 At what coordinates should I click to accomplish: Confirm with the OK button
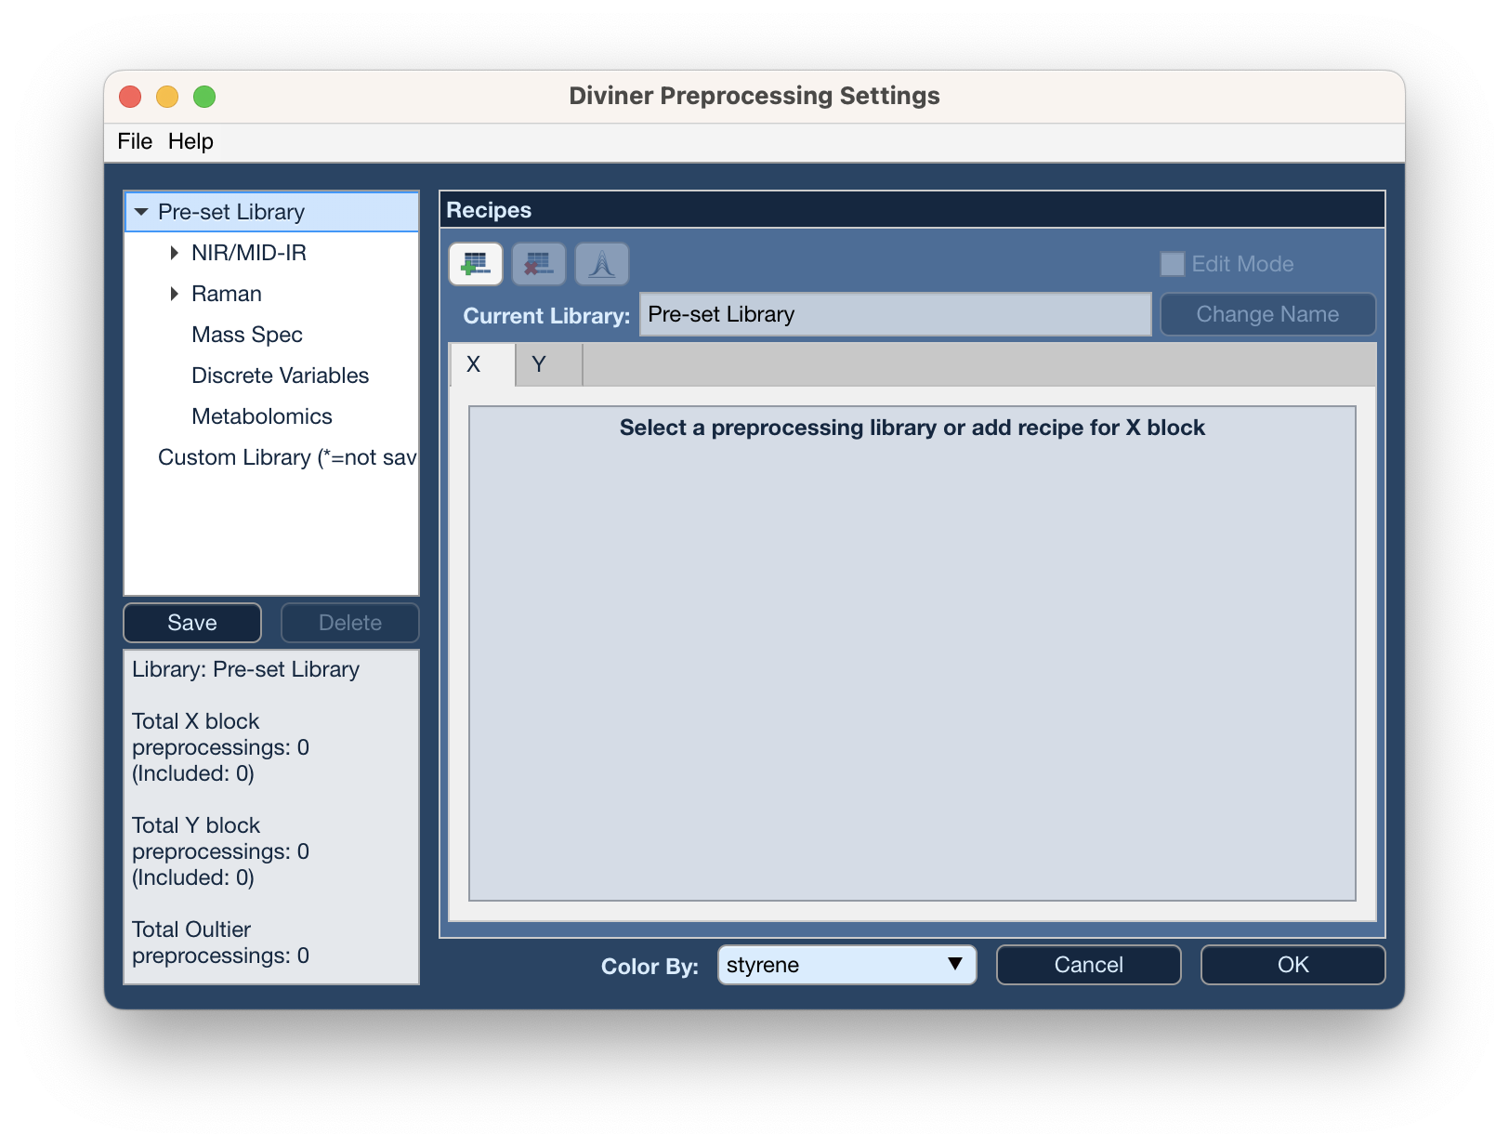1292,965
